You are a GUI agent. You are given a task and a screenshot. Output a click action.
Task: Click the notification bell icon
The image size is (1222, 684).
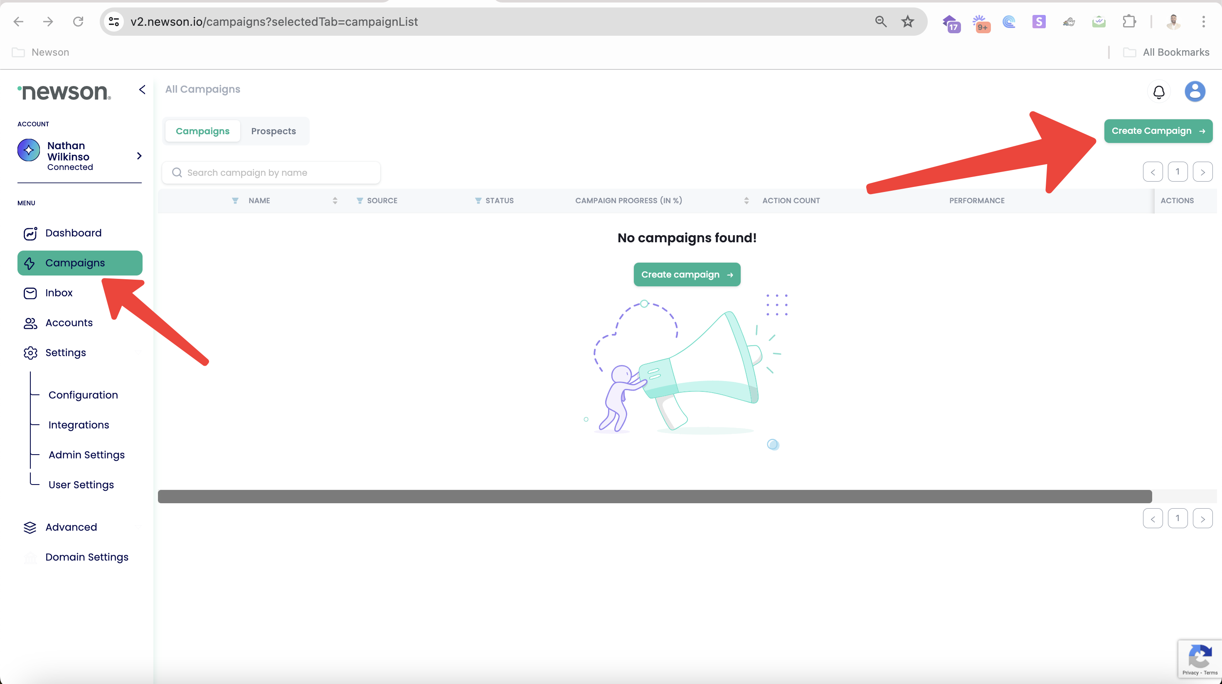point(1158,91)
